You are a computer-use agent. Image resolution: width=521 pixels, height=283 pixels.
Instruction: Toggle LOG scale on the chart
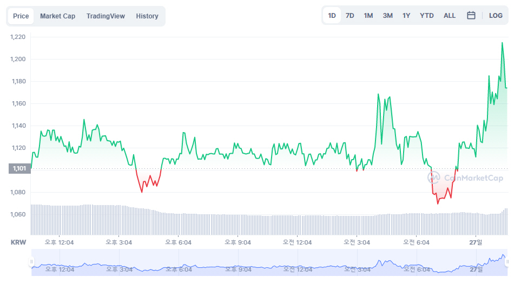(496, 16)
